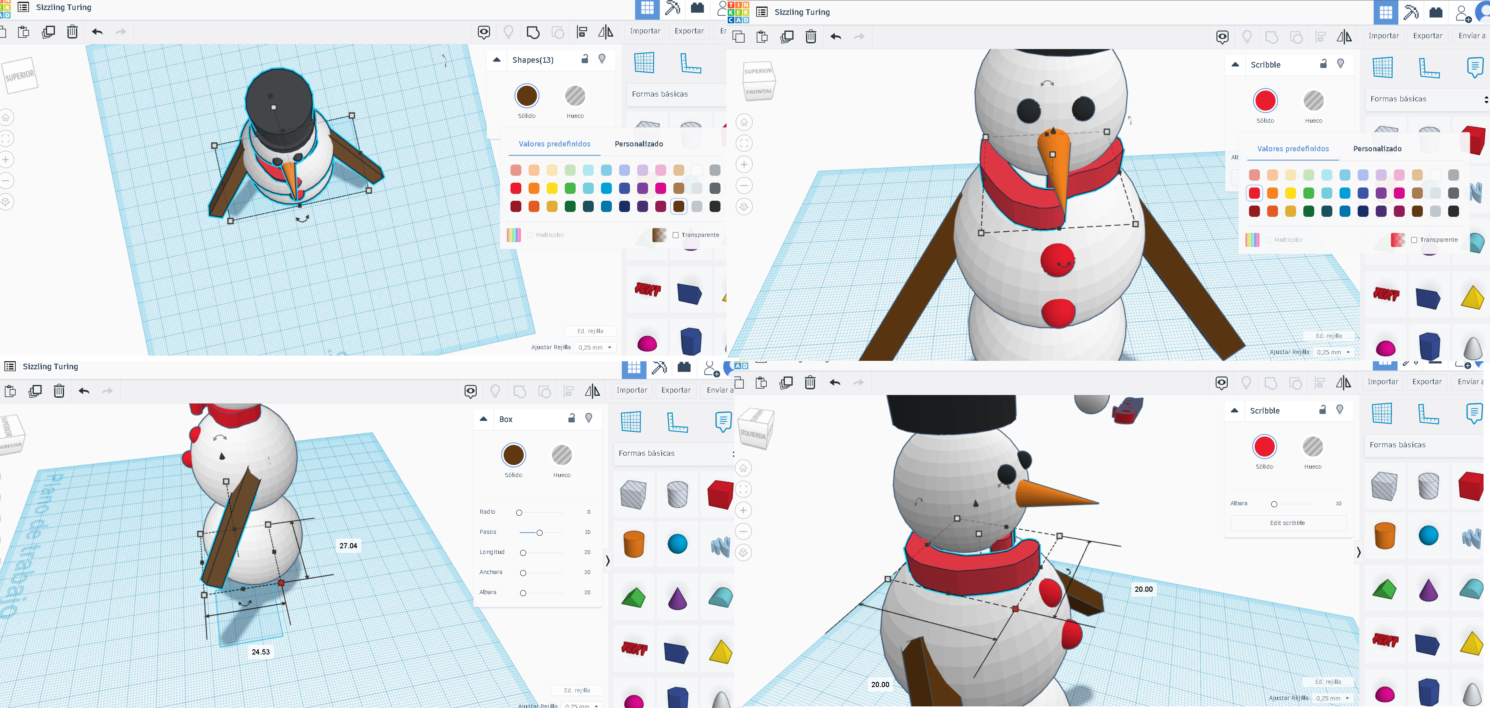Screen dimensions: 1490x708
Task: Collapse the Shapes(13) inspector panel arrow
Action: point(496,60)
